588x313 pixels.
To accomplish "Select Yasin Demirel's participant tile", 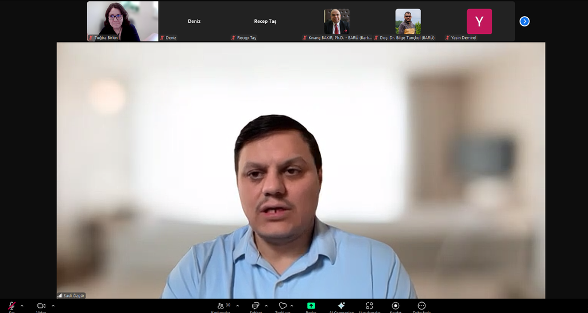I will [479, 21].
